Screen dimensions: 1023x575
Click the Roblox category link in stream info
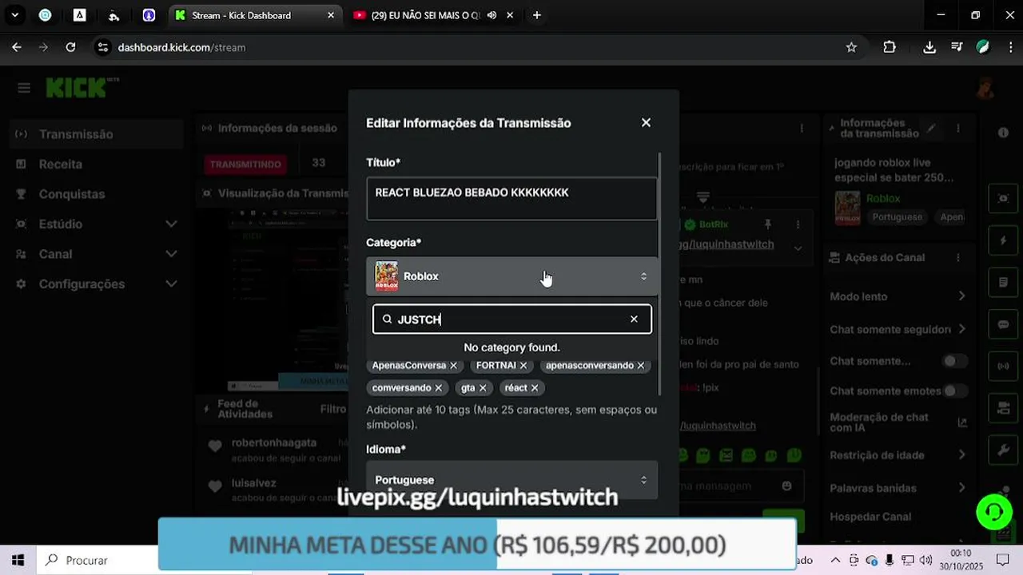pos(883,198)
